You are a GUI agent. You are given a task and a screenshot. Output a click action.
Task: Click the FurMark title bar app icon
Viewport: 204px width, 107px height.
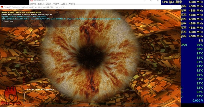(x=2, y=7)
